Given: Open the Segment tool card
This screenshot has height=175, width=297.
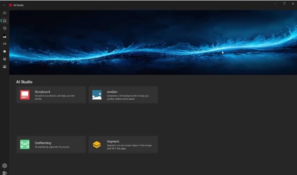Looking at the screenshot, I should tap(123, 144).
